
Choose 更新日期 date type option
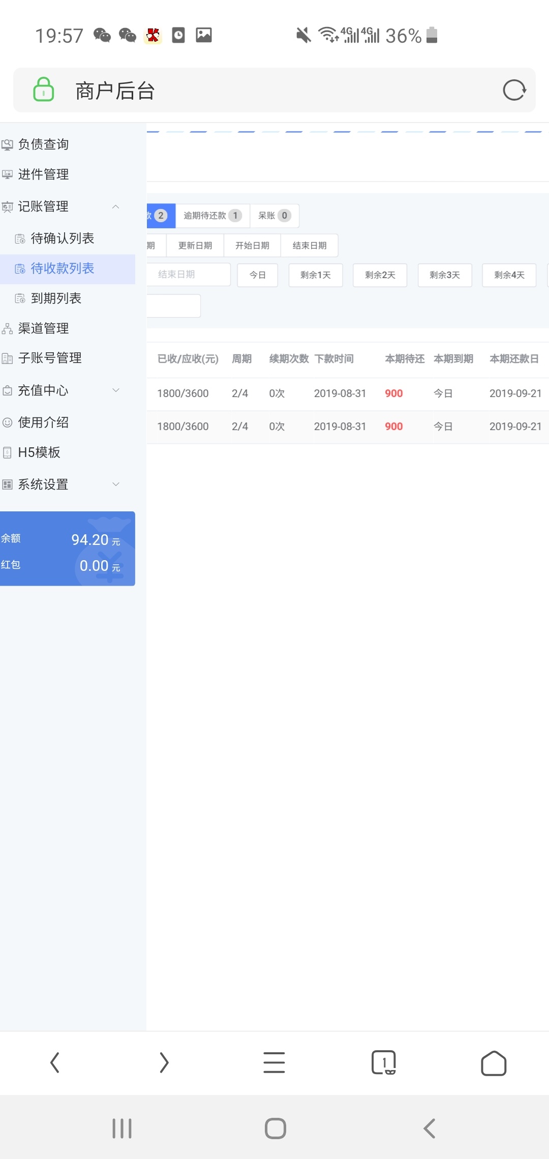pyautogui.click(x=195, y=246)
